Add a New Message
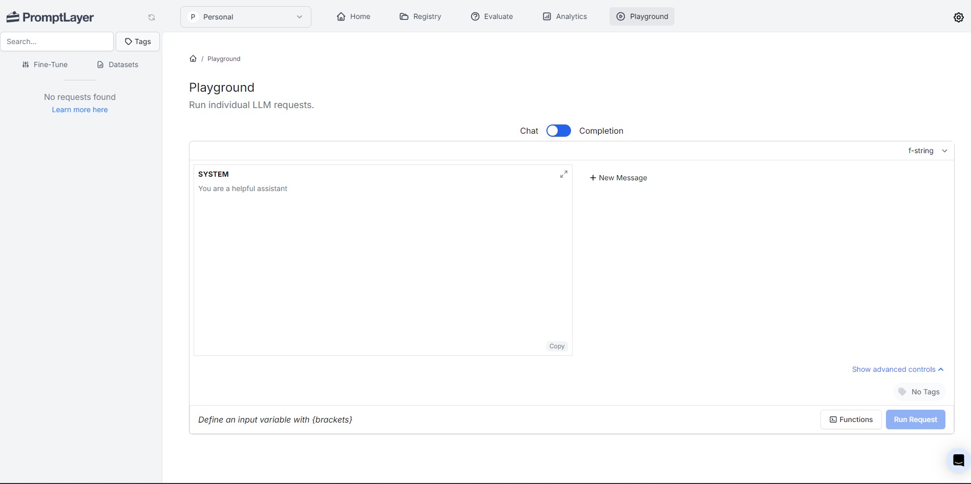Screen dimensions: 971x484 [618, 178]
